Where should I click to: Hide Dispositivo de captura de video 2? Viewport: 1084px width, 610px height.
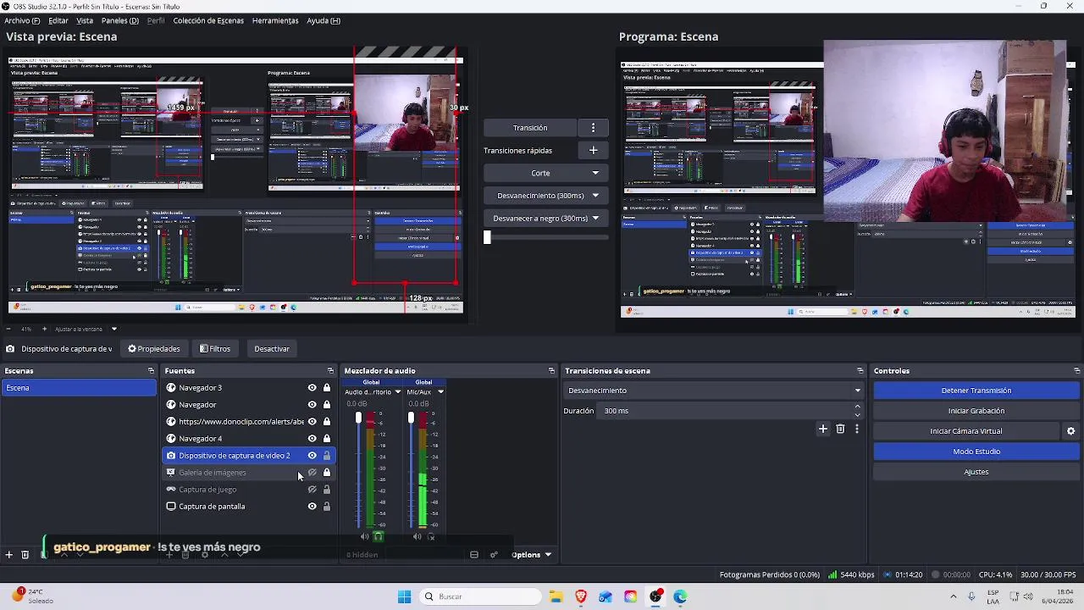pyautogui.click(x=312, y=456)
